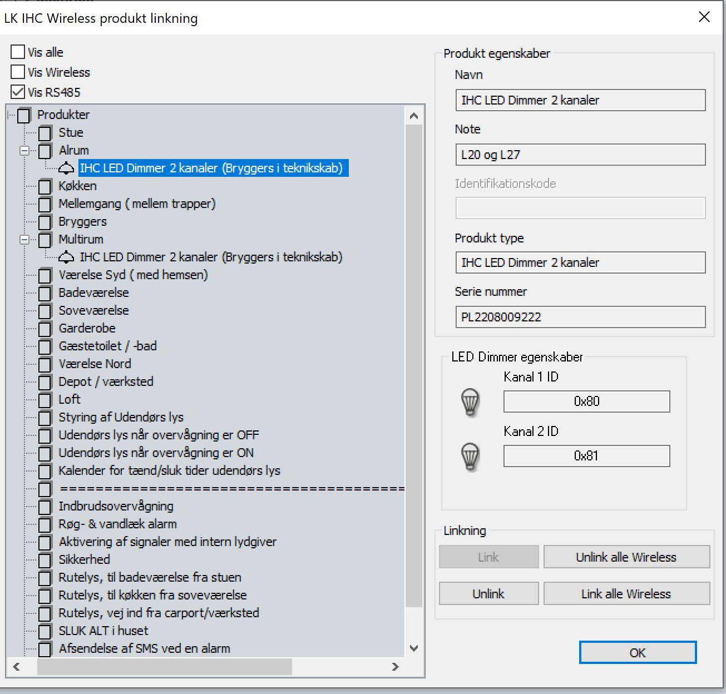The height and width of the screenshot is (694, 726).
Task: Click Unlink alle Wireless button
Action: click(x=626, y=557)
